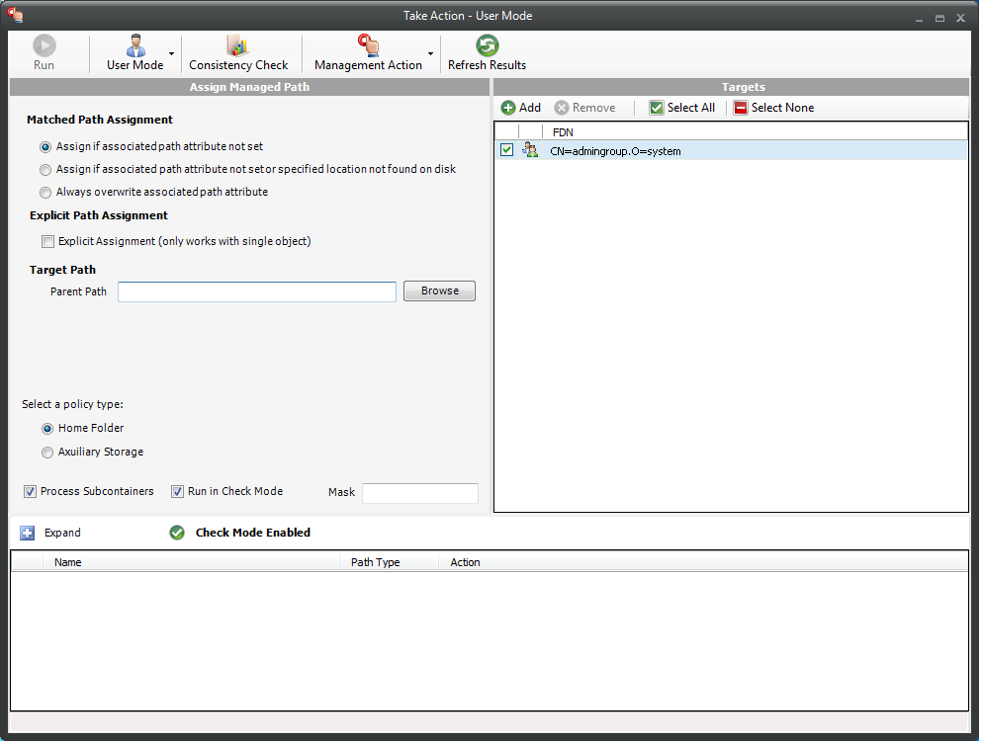
Task: Open the Management Action dropdown arrow
Action: coord(431,54)
